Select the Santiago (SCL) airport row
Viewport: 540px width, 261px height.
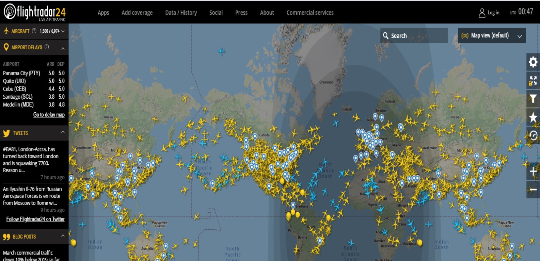[34, 97]
